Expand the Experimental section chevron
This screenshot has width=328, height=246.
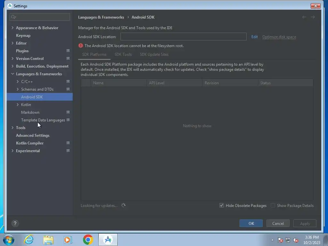tap(12, 151)
